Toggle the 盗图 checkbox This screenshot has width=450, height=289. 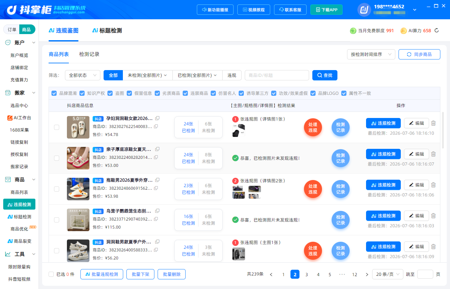(x=110, y=93)
